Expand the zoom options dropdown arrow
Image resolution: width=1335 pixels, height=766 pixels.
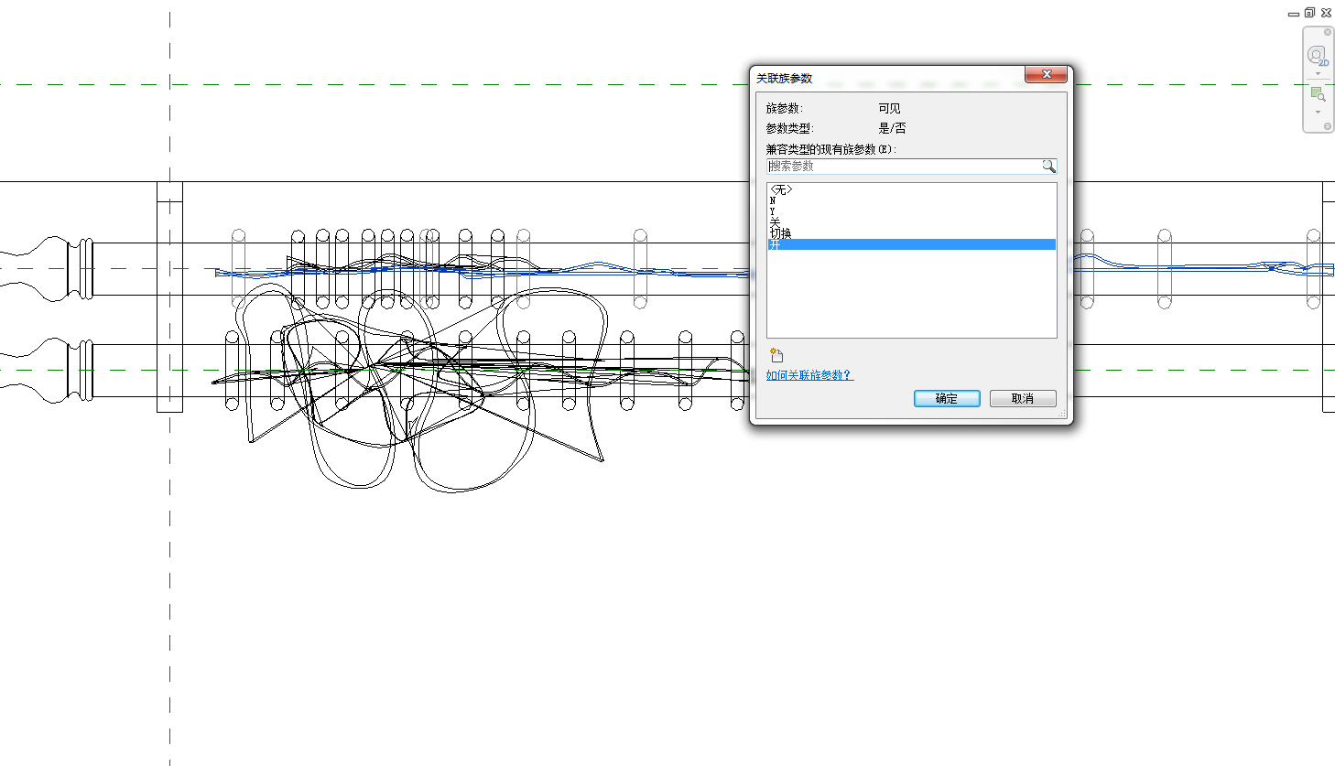coord(1319,112)
